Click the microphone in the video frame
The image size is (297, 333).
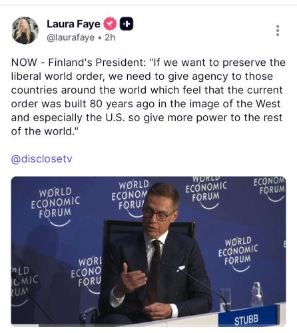coord(195,285)
